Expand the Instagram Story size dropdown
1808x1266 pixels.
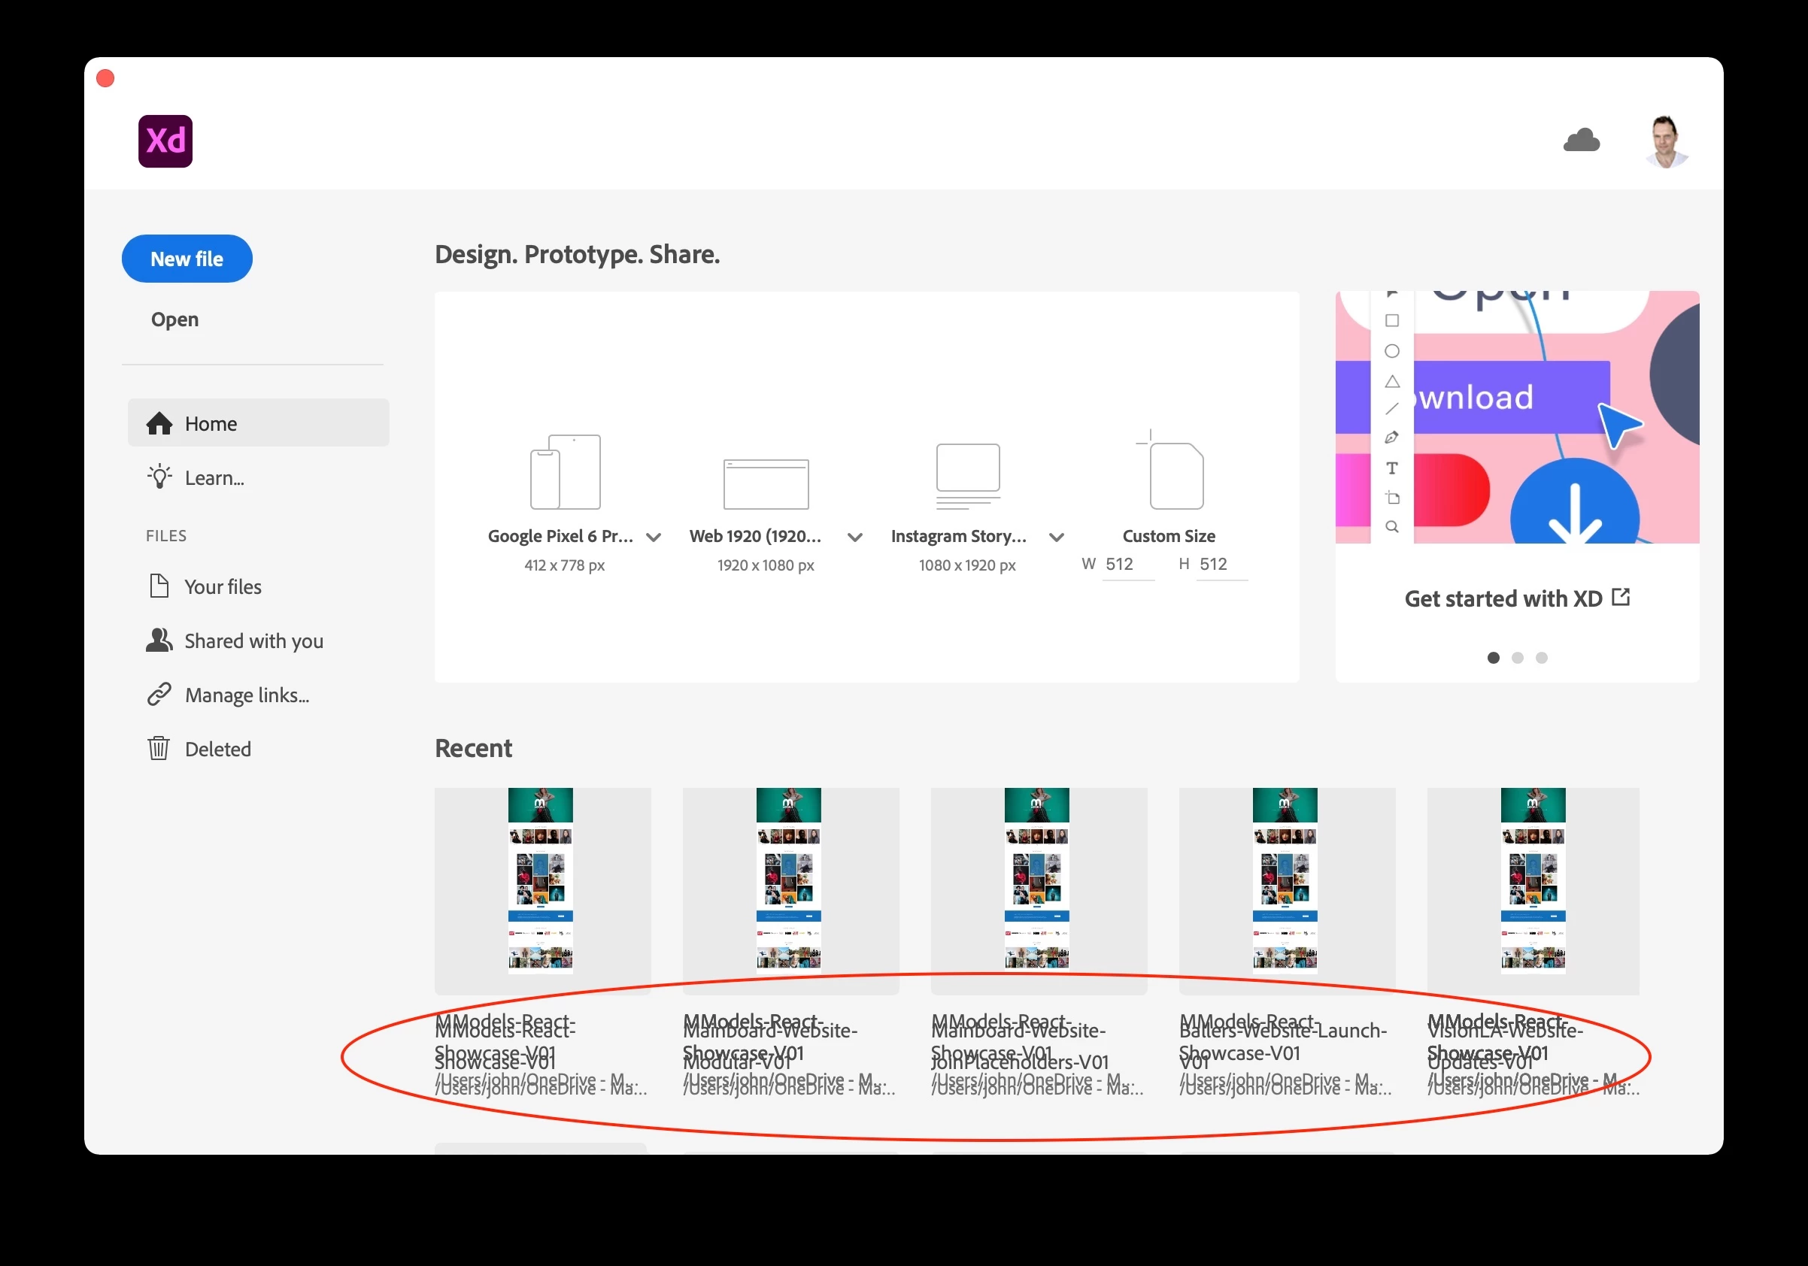(1057, 538)
